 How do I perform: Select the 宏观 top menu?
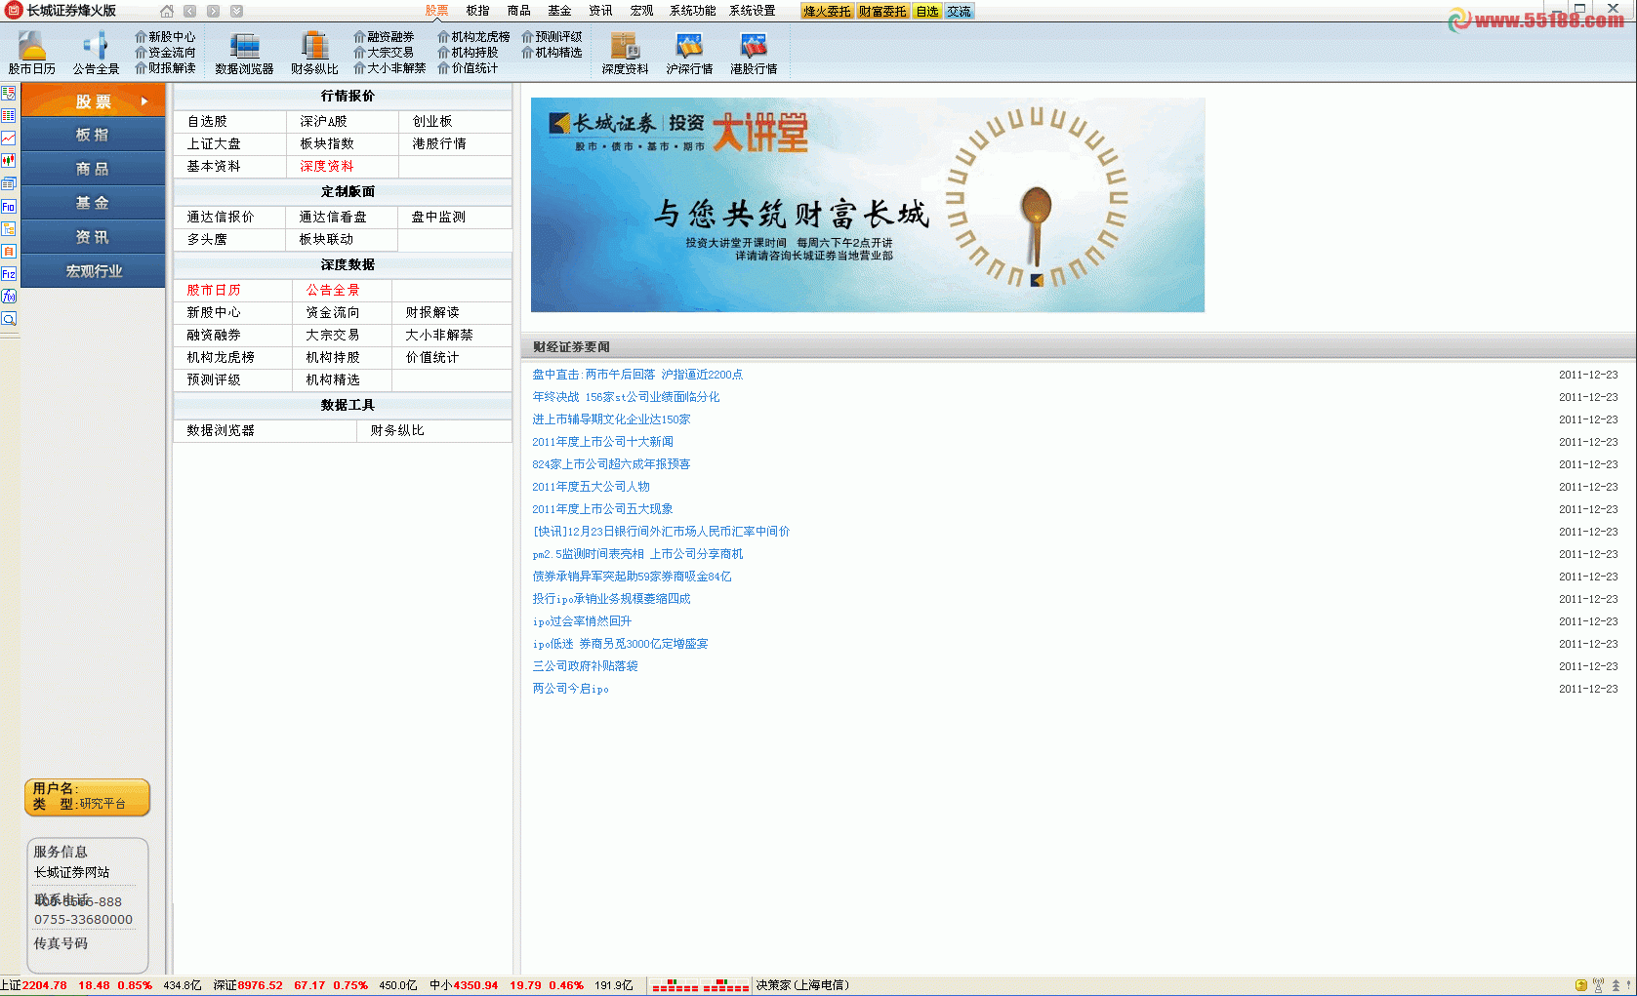(641, 11)
